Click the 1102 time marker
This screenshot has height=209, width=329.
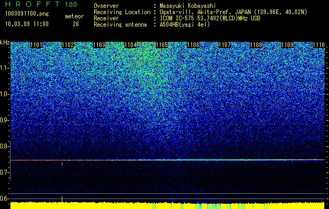click(x=68, y=45)
